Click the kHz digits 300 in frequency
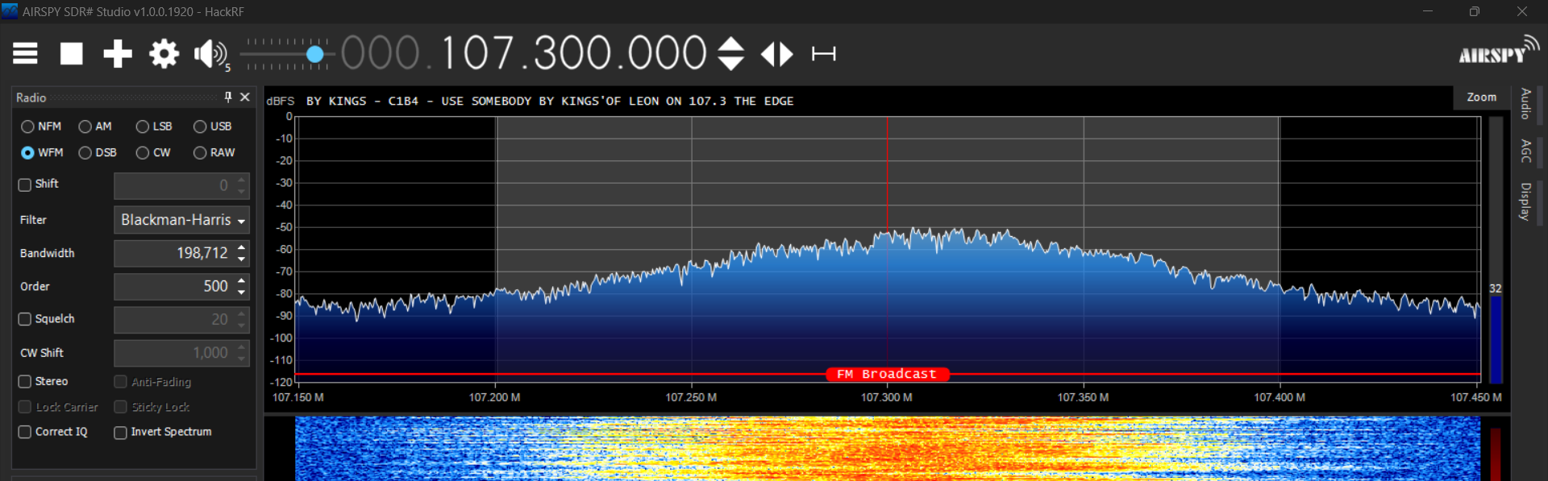 pyautogui.click(x=572, y=53)
